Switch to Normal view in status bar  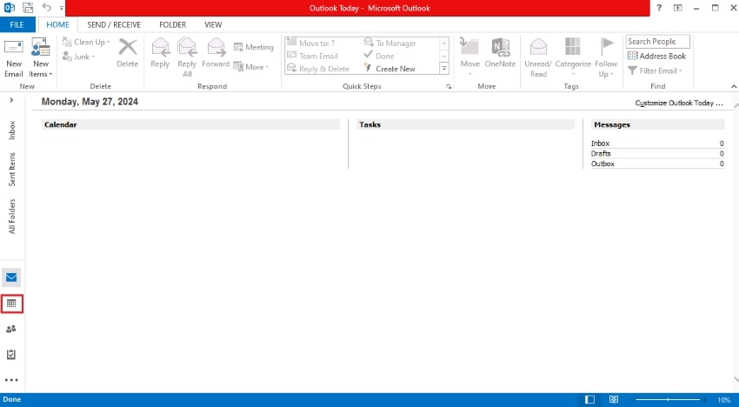pos(589,399)
